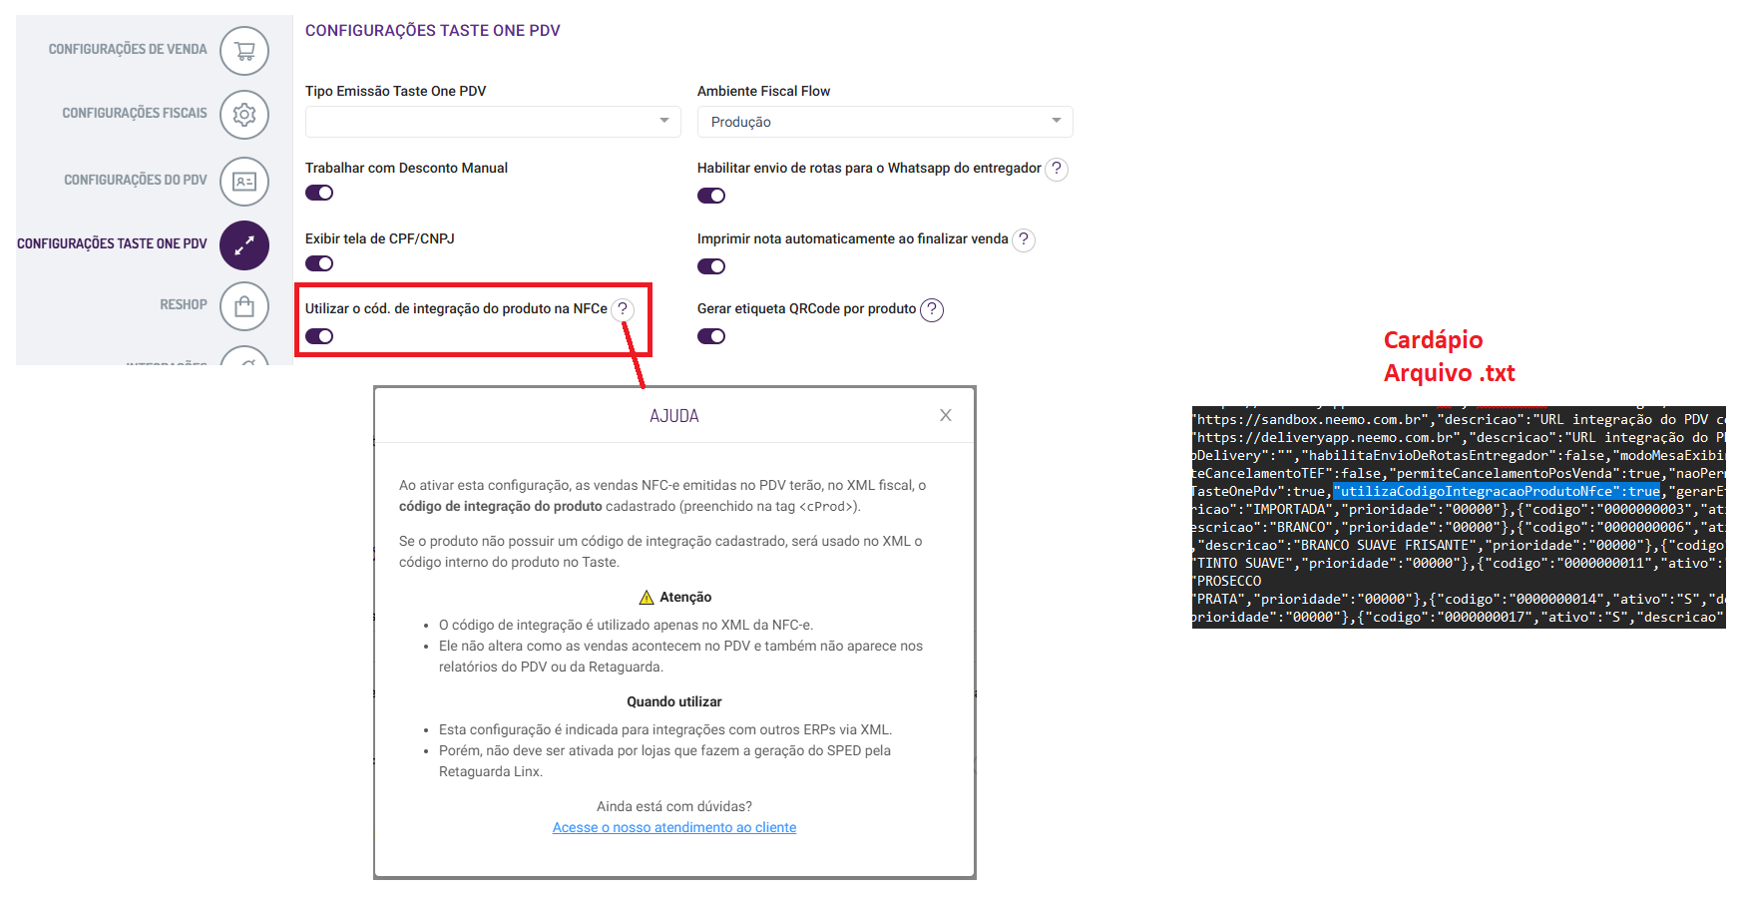Toggle Exibir tela de CPF/CNPJ switch
1742x898 pixels.
[x=319, y=263]
